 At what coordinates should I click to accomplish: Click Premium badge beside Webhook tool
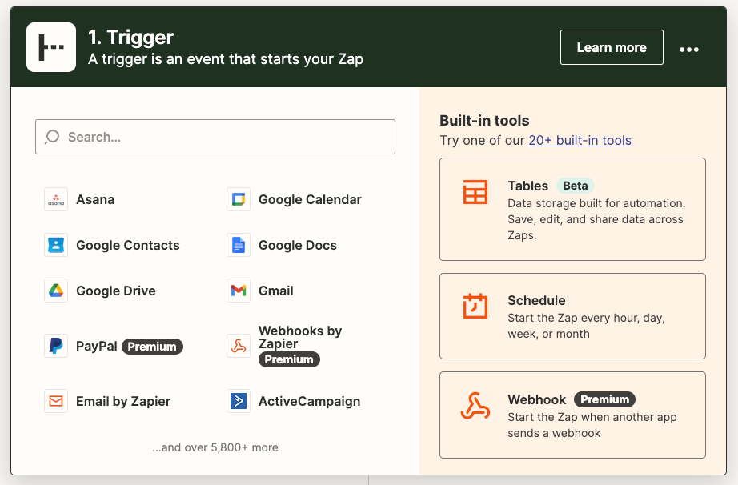pyautogui.click(x=605, y=399)
